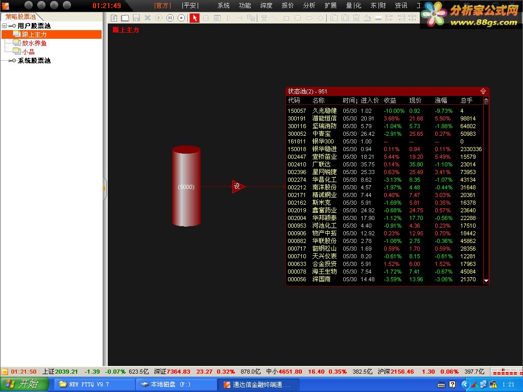Image resolution: width=523 pixels, height=392 pixels.
Task: Collapse the left sidebar with splitter arrow
Action: pyautogui.click(x=104, y=188)
